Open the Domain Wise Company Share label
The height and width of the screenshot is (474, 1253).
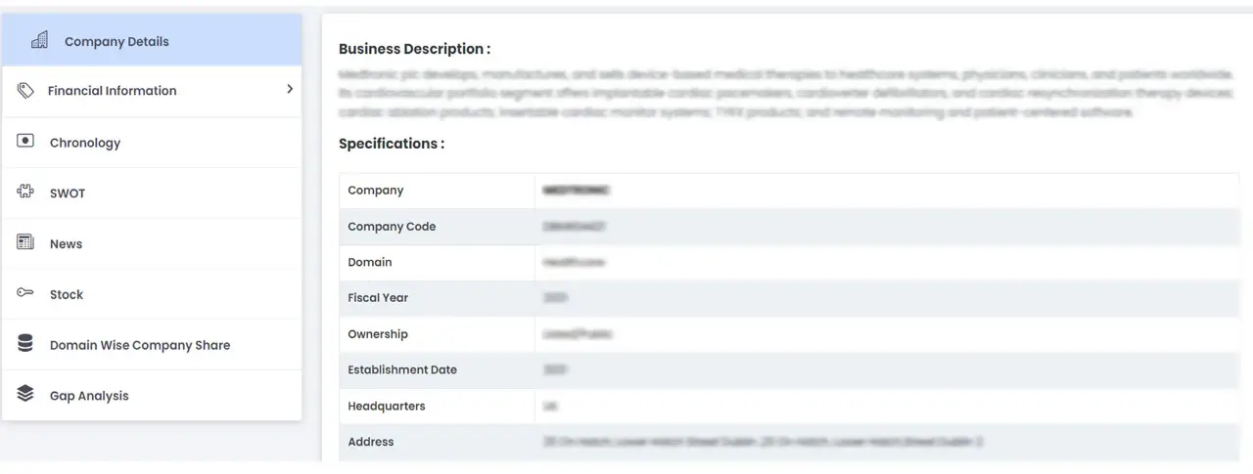point(140,345)
